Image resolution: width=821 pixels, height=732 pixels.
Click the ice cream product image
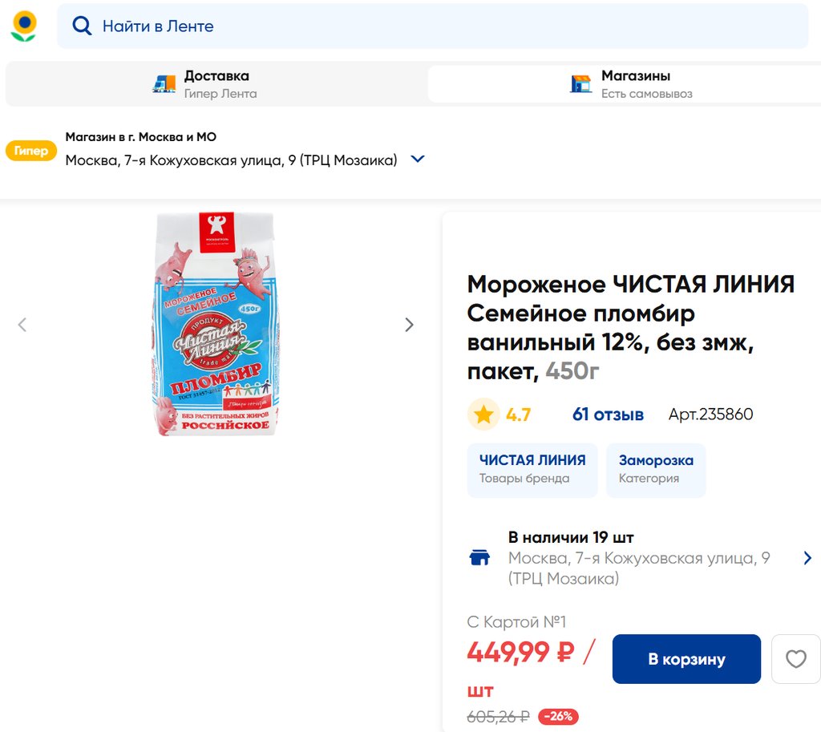coord(216,324)
